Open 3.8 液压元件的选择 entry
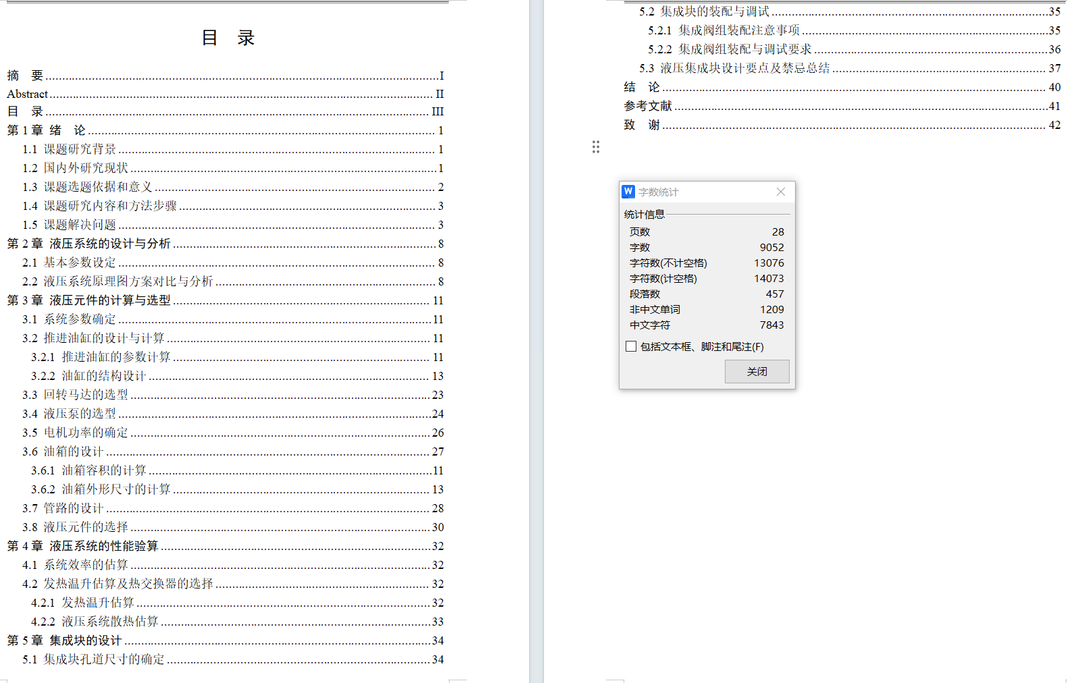Screen dimensions: 1067x683 coord(233,527)
